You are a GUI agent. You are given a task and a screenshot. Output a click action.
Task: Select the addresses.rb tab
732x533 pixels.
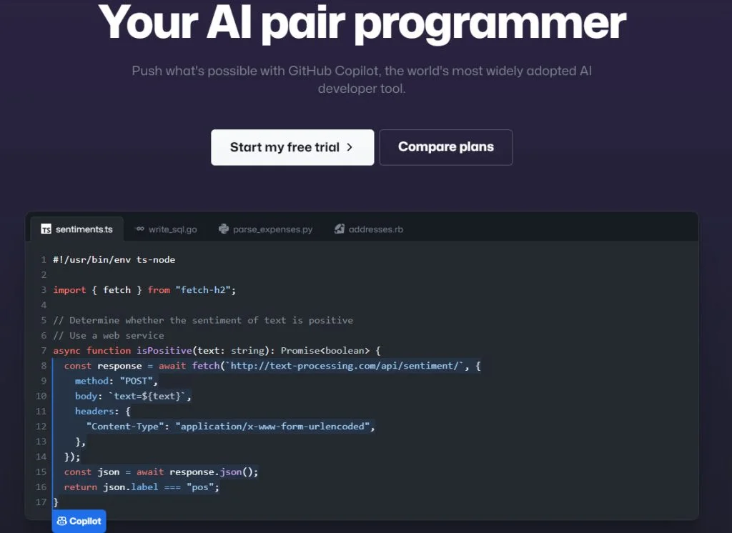point(369,229)
